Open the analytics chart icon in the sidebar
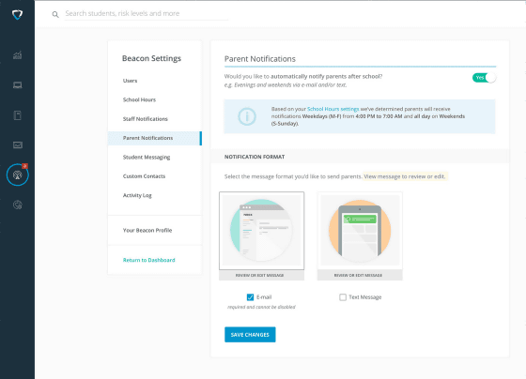The height and width of the screenshot is (379, 526). click(18, 55)
